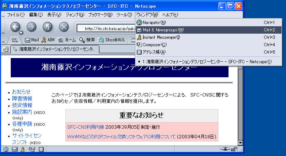Image resolution: width=286 pixels, height=156 pixels.
Task: Click the Stop loading button
Action: 64,27
